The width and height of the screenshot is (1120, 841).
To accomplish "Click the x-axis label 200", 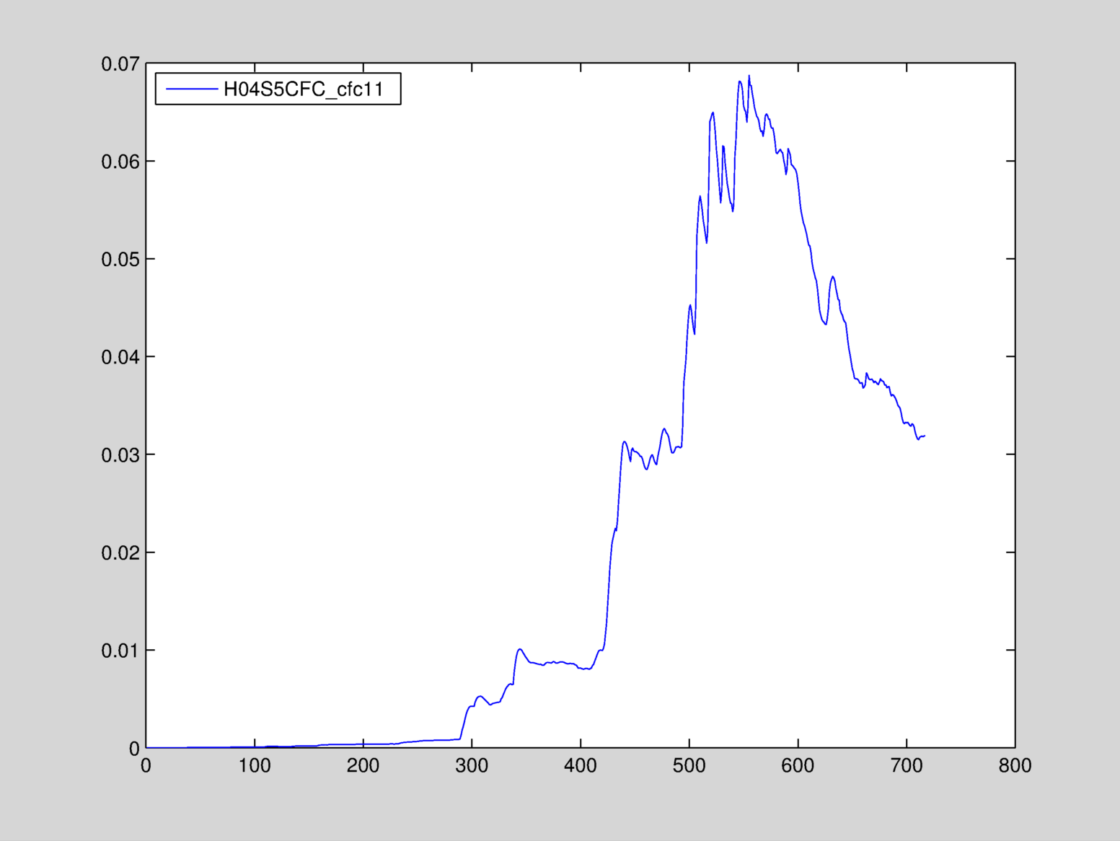I will [x=363, y=766].
